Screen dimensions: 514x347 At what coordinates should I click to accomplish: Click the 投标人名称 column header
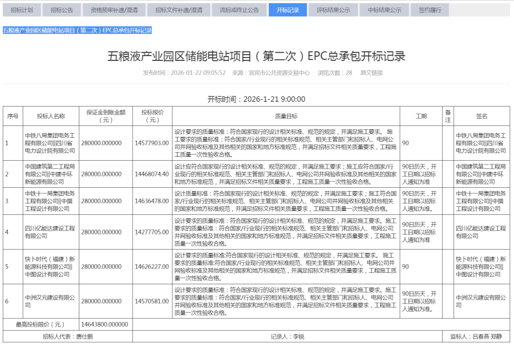[51, 116]
